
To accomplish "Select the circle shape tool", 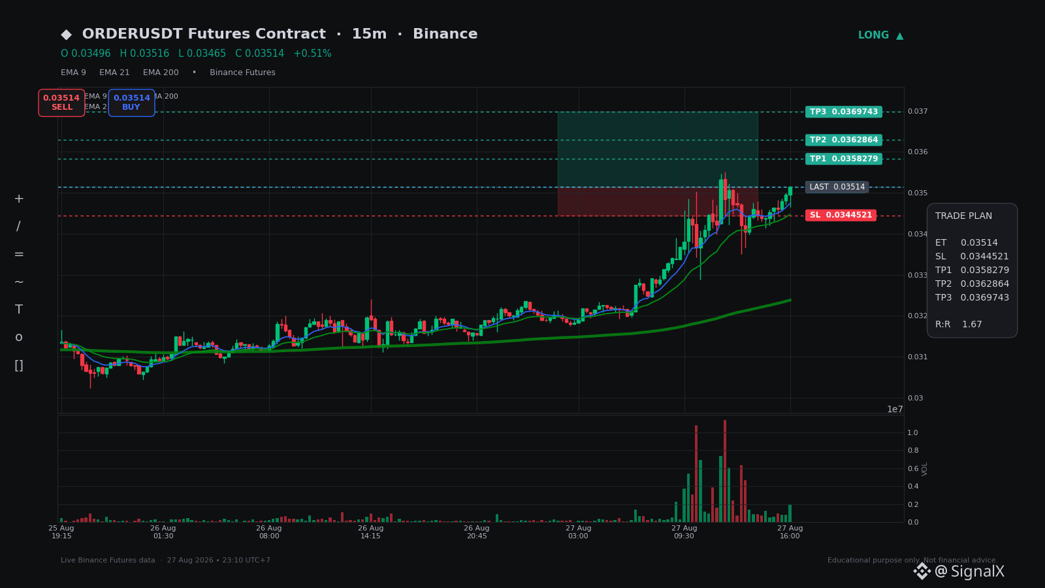I will (x=19, y=337).
